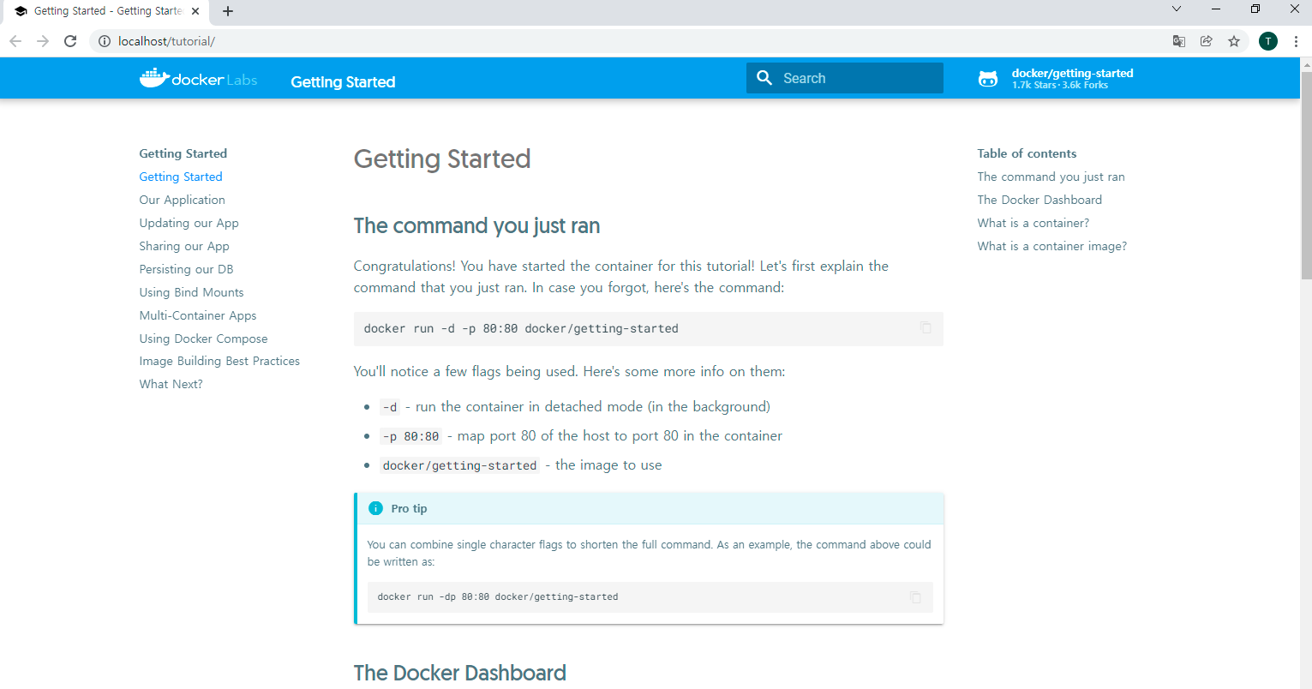
Task: Click the tab's graduation cap favicon
Action: point(21,11)
